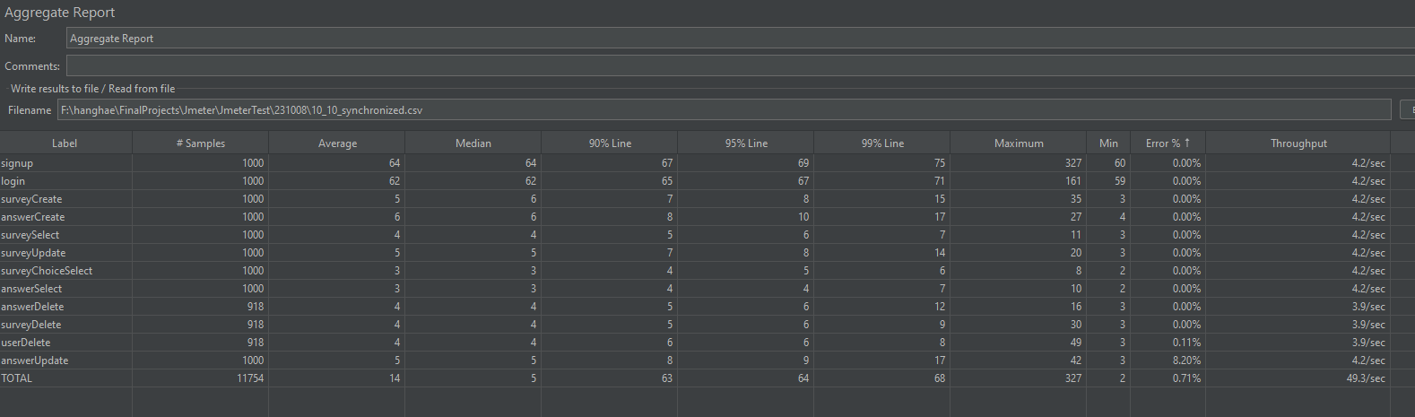Focus the Name input field
The width and height of the screenshot is (1415, 417).
741,38
